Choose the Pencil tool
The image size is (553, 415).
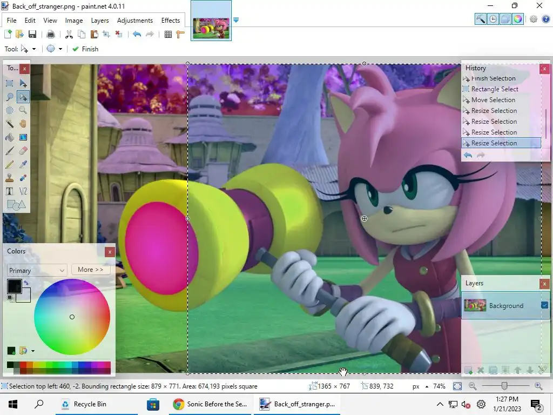click(10, 164)
